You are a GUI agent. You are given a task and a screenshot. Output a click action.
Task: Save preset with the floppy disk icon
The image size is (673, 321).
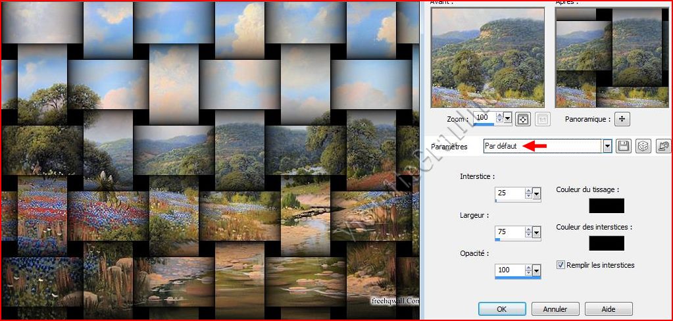623,146
